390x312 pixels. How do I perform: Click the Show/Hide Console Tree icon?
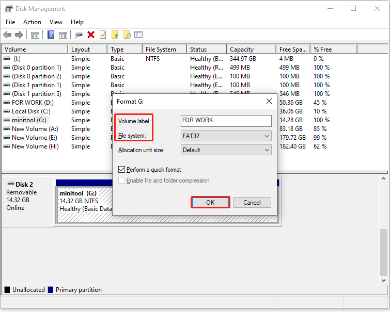click(35, 35)
